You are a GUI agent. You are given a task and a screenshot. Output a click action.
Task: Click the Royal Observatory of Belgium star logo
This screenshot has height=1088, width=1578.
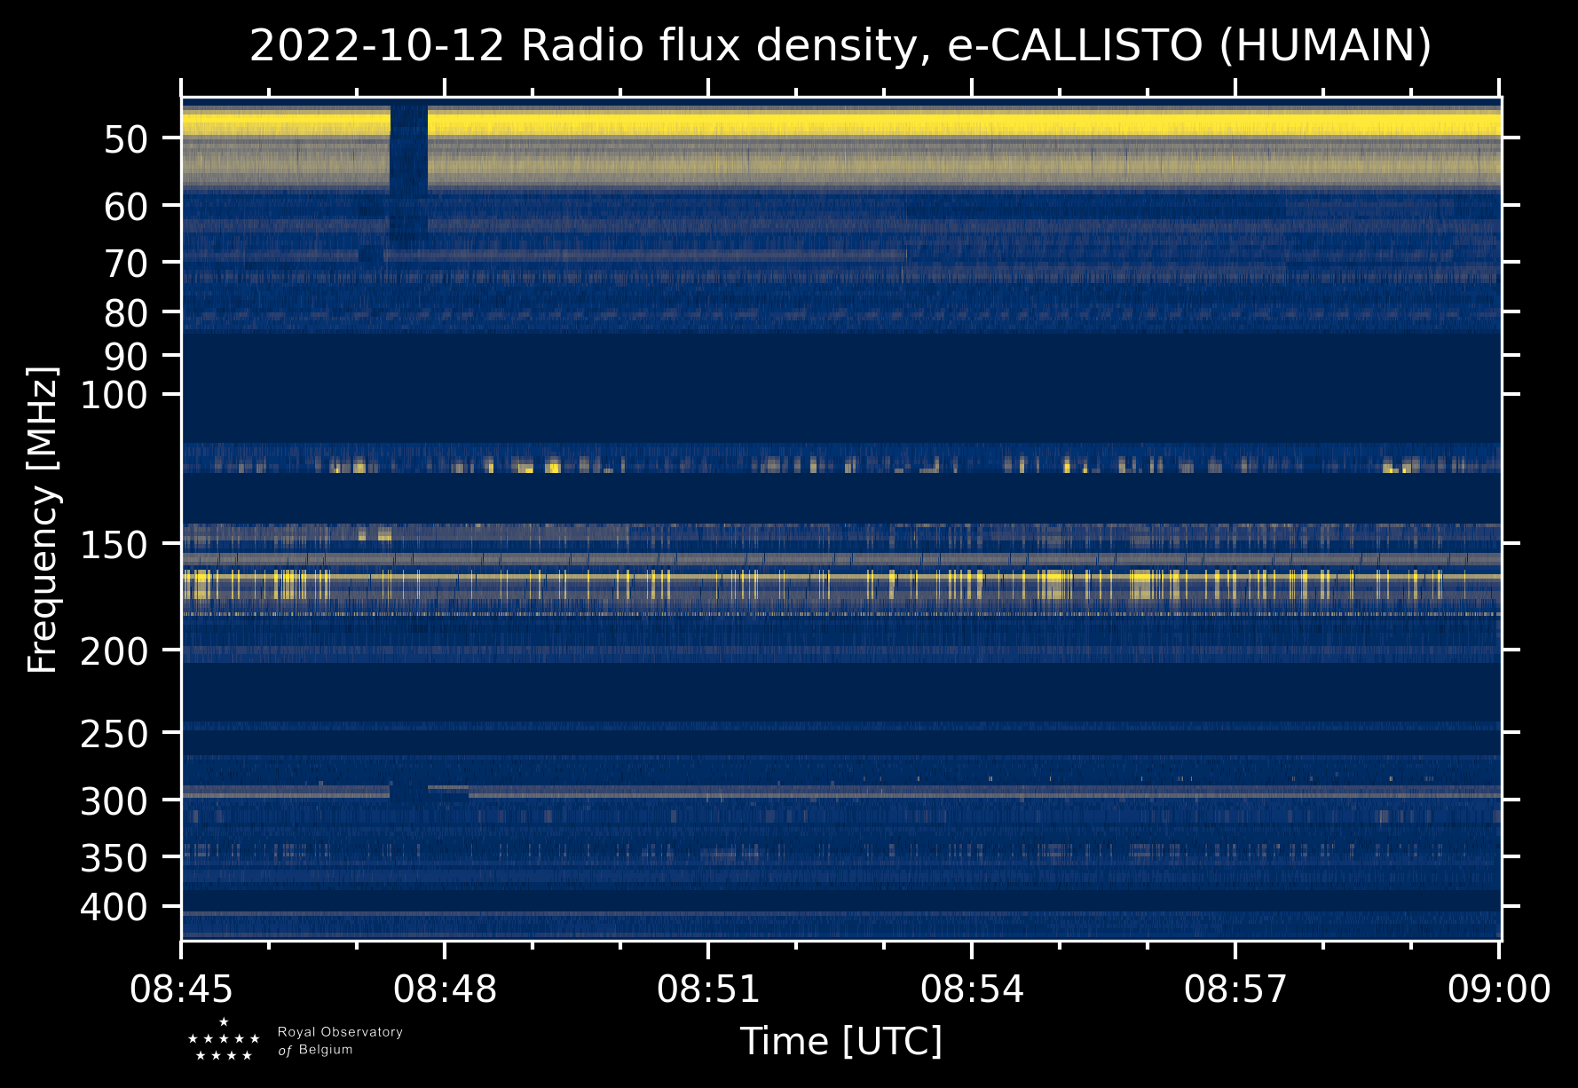[224, 1039]
